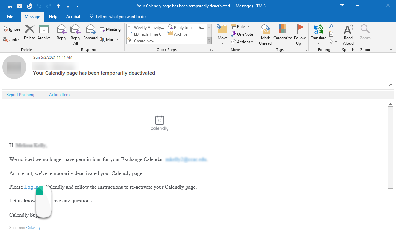Click the Translate button
Screen dimensions: 396x236
(318, 35)
